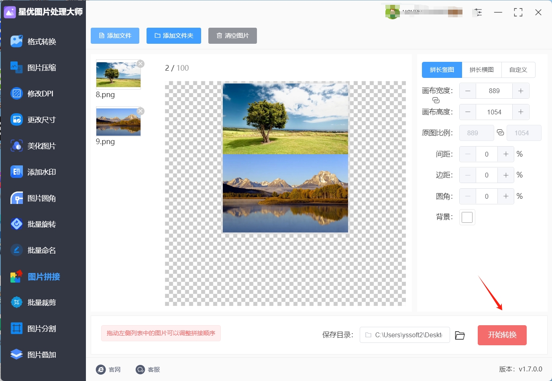Screen dimensions: 552x381
Task: Switch to 拼长竖图 vertical stitch tab
Action: pos(442,70)
